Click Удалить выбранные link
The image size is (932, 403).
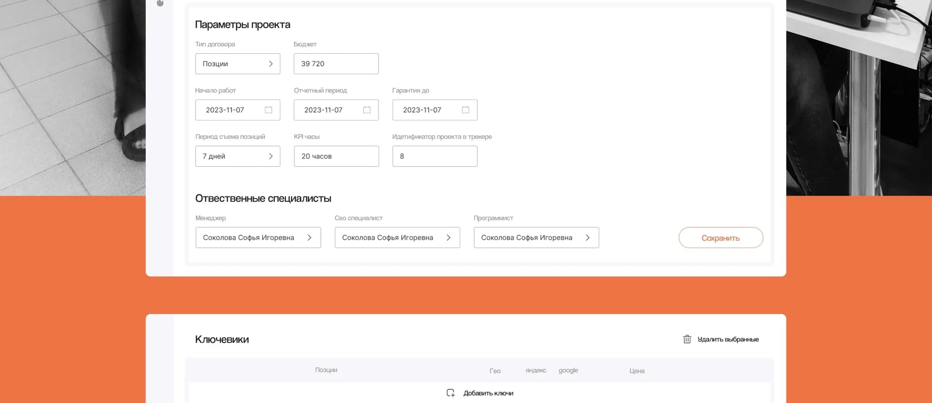tap(728, 339)
